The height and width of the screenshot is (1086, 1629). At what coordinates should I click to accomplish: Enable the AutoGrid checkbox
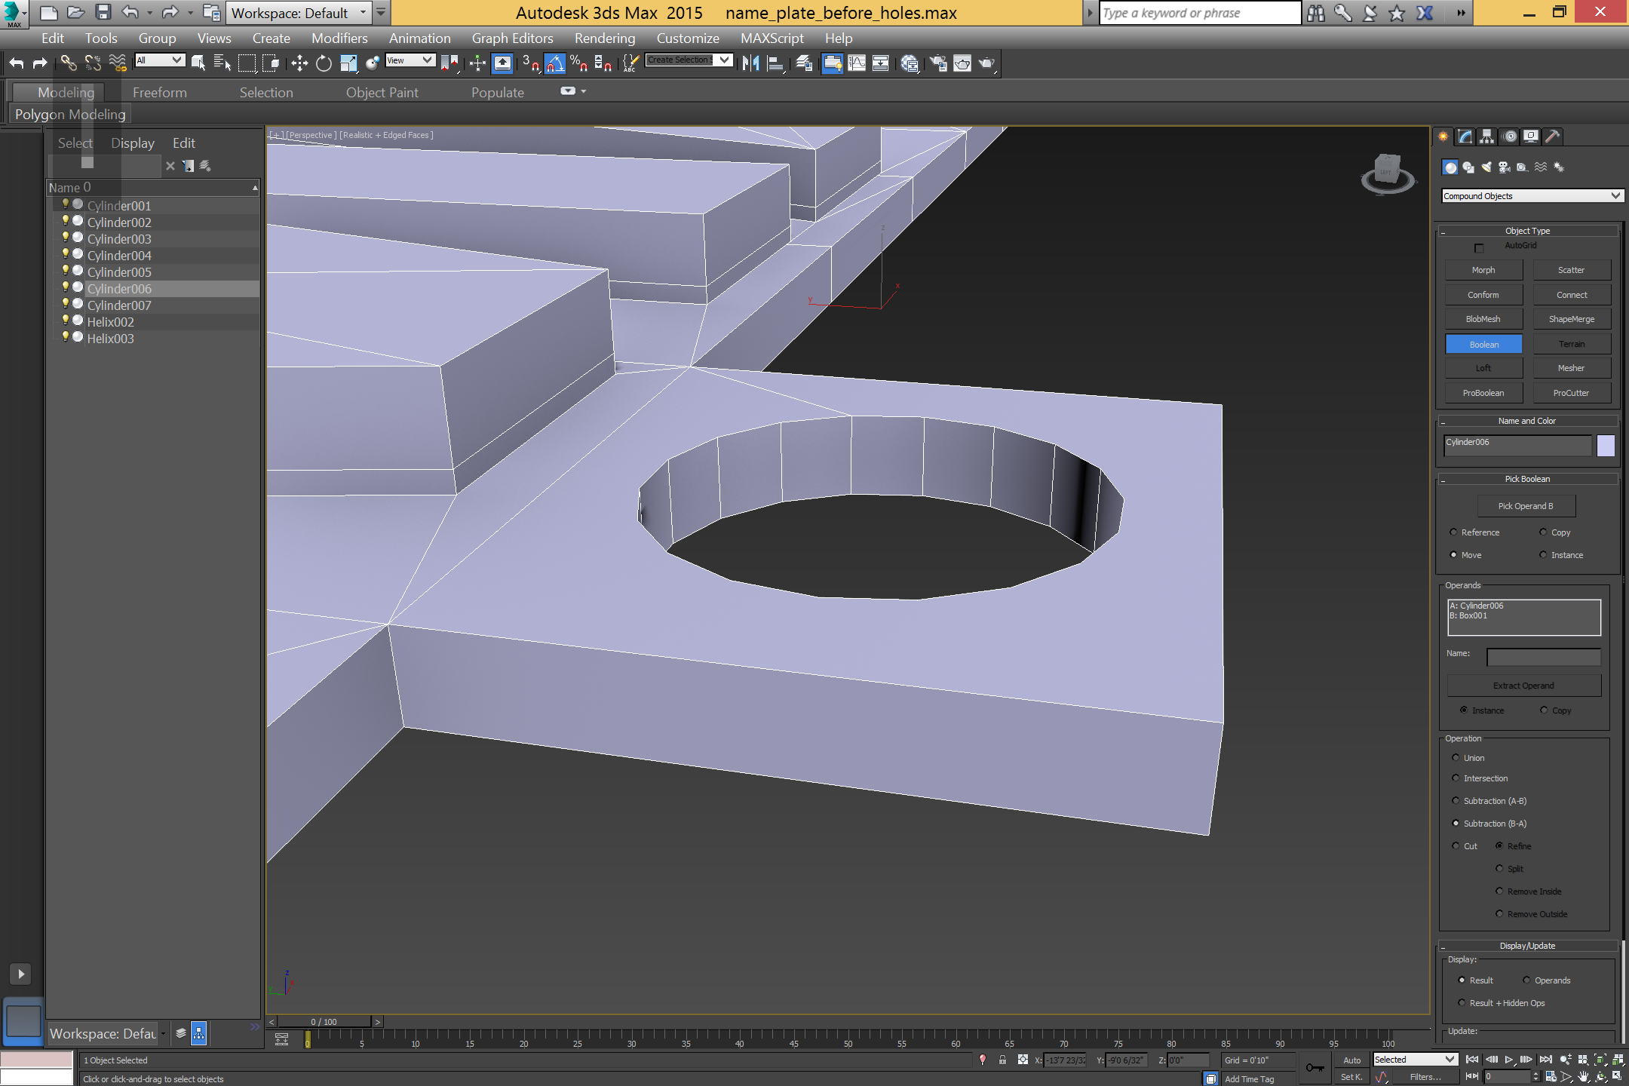click(x=1479, y=247)
